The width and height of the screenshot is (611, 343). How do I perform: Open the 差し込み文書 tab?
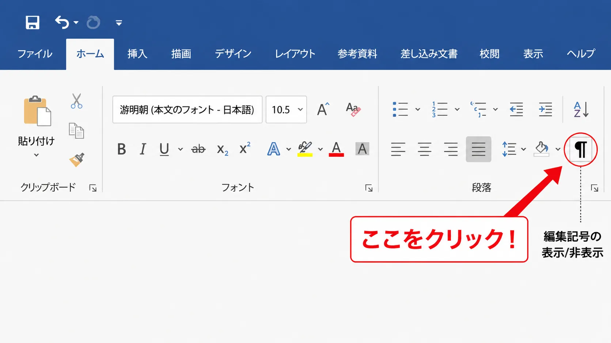429,54
